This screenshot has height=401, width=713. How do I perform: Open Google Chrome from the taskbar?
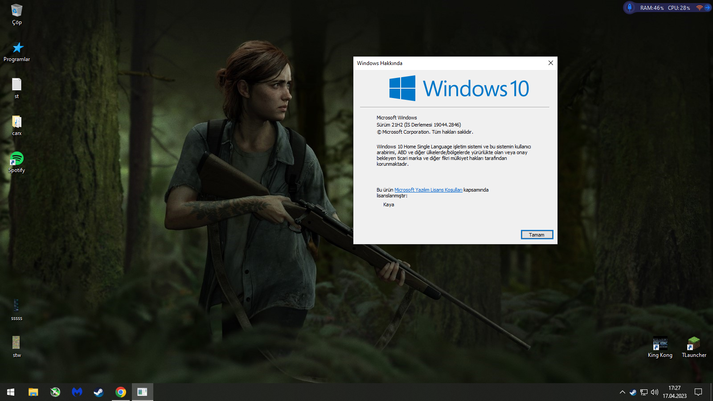(121, 392)
